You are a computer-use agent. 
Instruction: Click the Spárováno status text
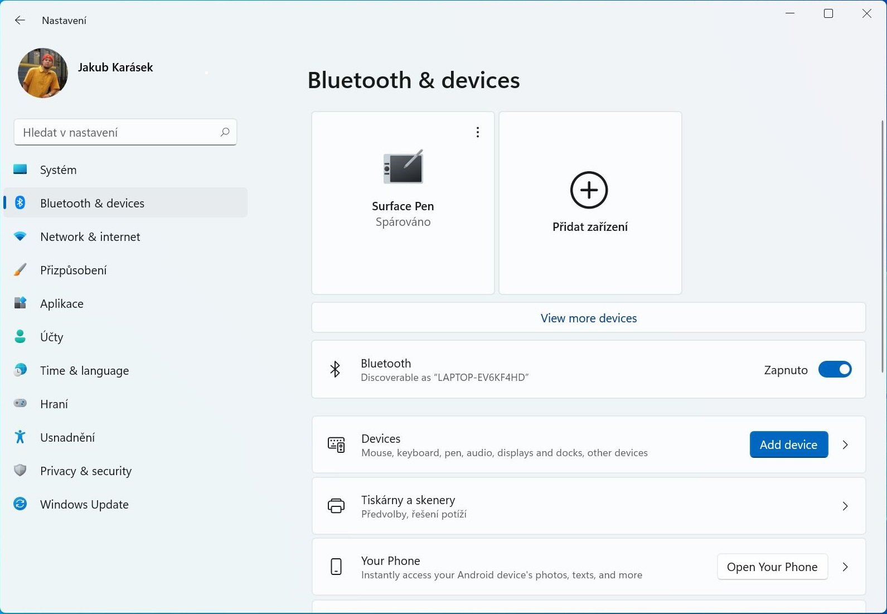403,222
